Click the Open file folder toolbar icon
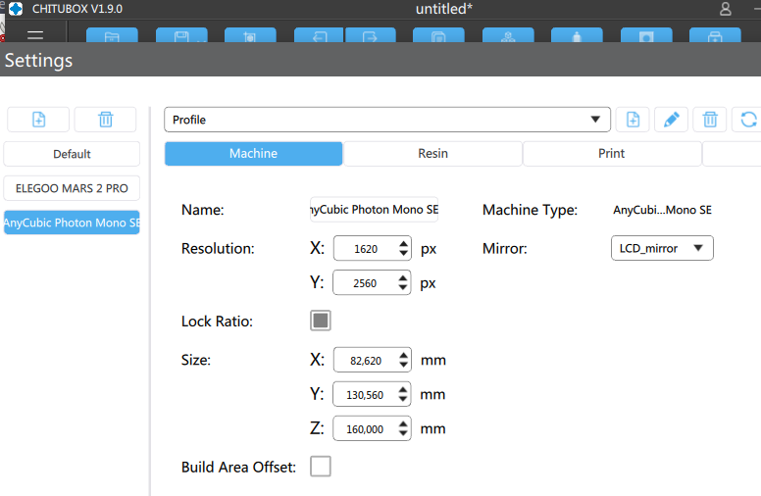 112,35
